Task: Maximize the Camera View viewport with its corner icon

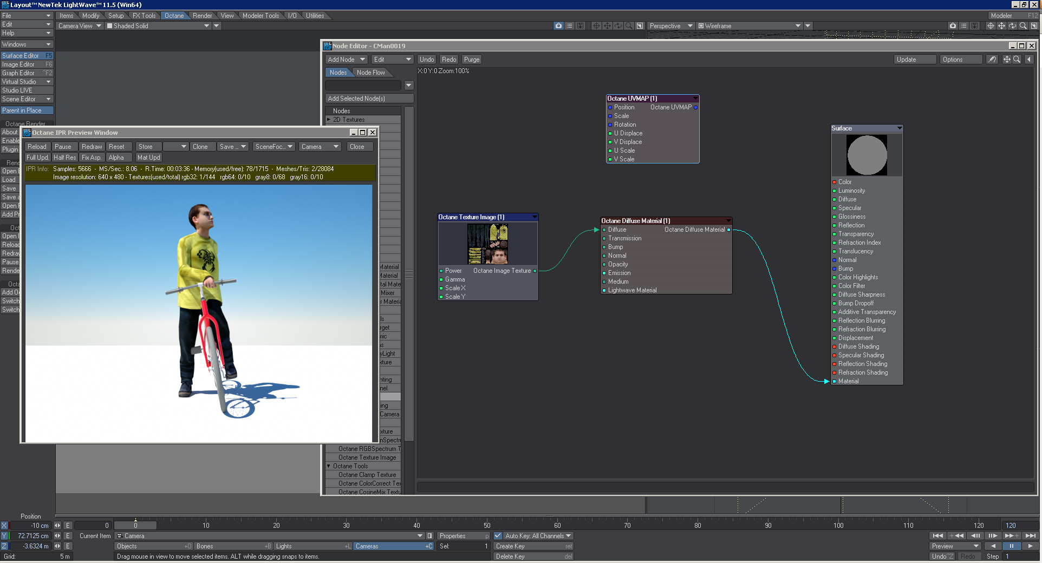Action: click(x=640, y=26)
